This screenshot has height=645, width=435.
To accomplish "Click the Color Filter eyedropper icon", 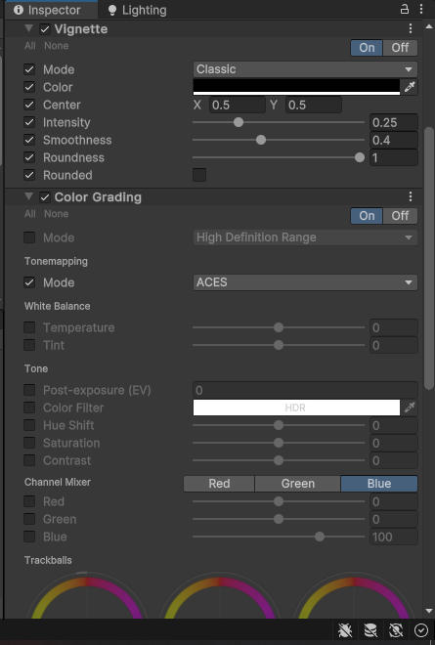I will point(410,408).
